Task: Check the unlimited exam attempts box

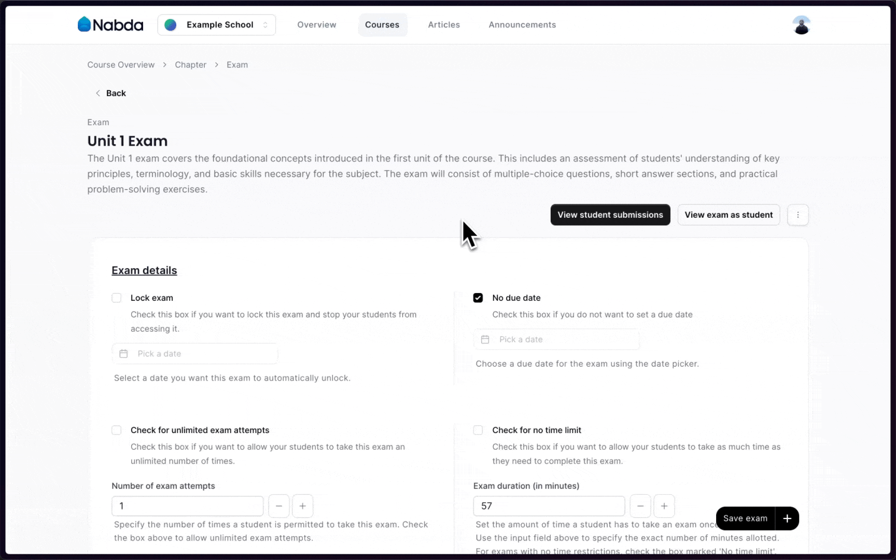Action: [117, 430]
